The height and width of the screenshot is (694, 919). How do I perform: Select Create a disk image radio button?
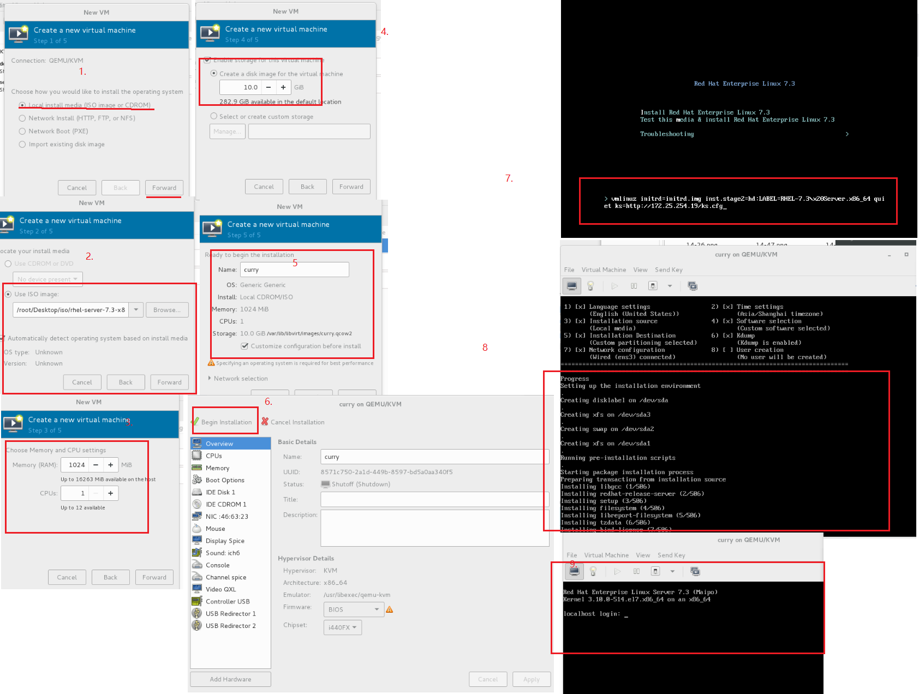coord(214,73)
